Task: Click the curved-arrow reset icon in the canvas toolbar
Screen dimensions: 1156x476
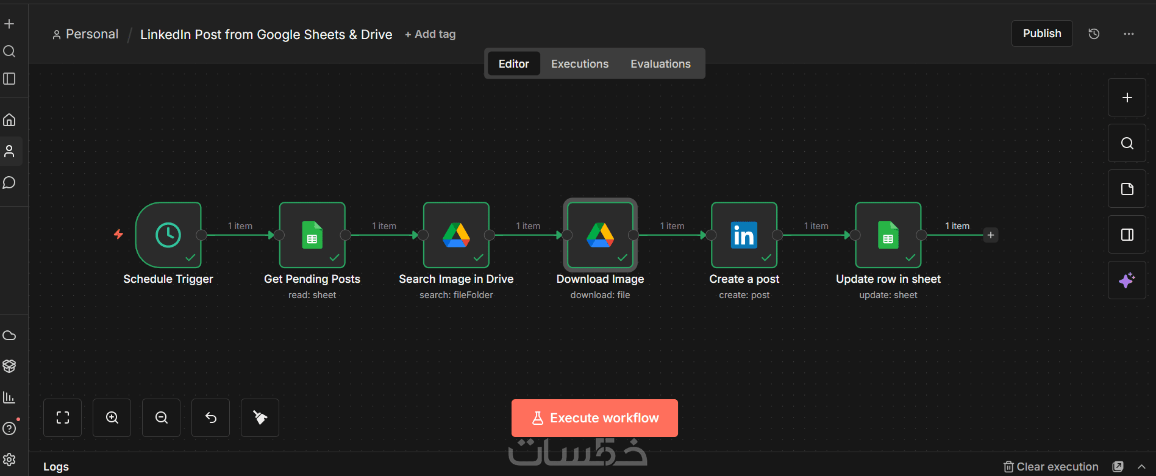Action: pos(211,417)
